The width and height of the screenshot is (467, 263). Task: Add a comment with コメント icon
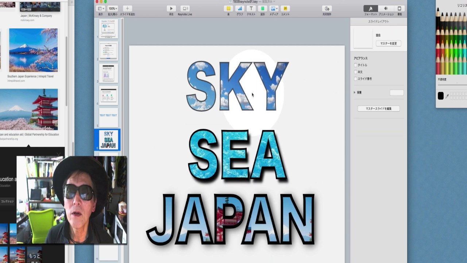pos(285,8)
